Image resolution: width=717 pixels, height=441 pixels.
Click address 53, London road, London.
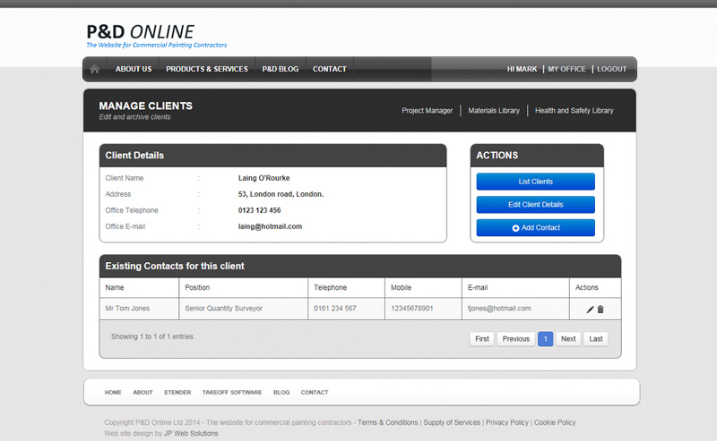[281, 194]
